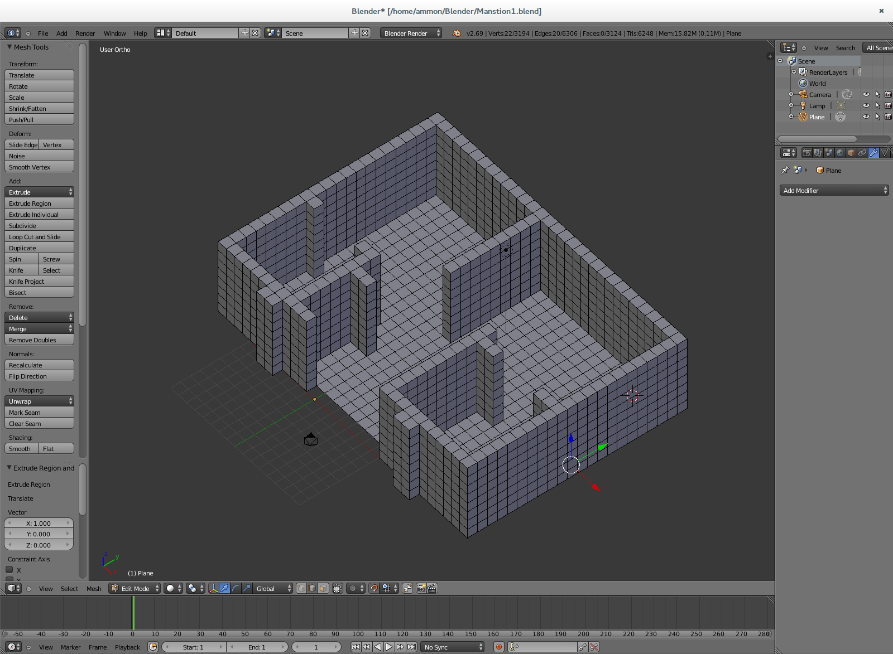
Task: Click the insert keyframe key icon in timeline
Action: click(583, 647)
